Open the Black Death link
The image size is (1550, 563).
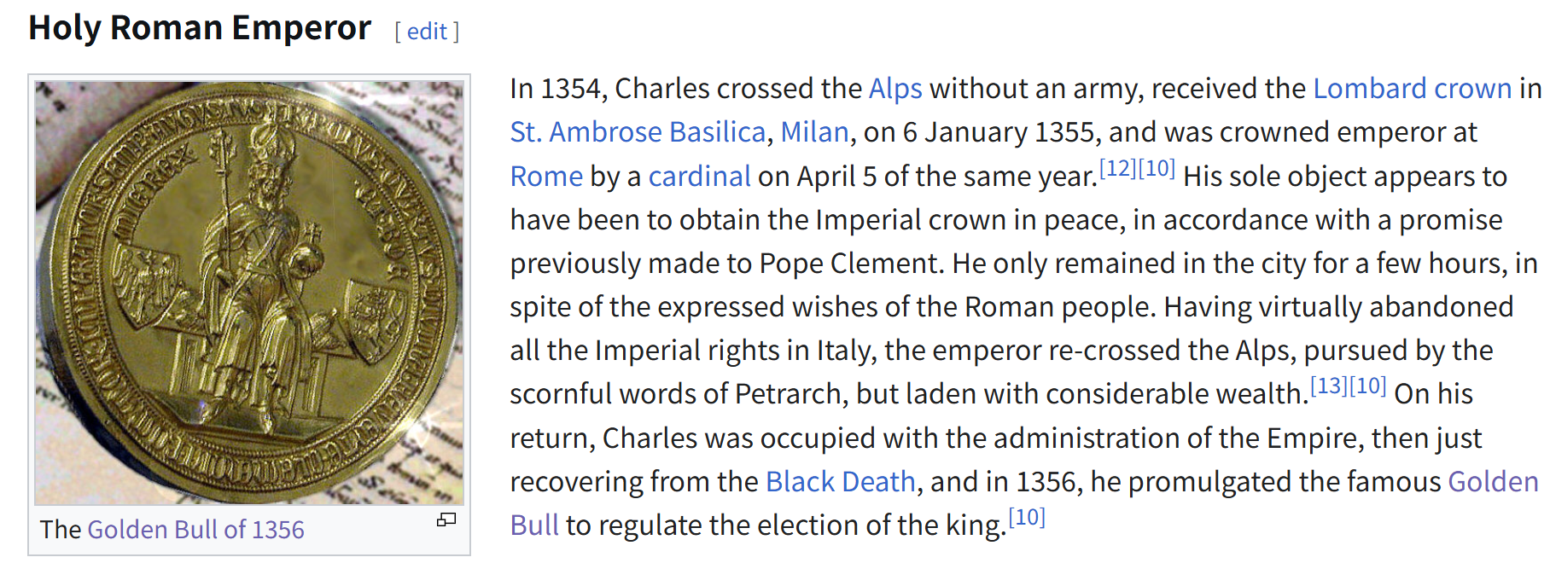pos(840,482)
